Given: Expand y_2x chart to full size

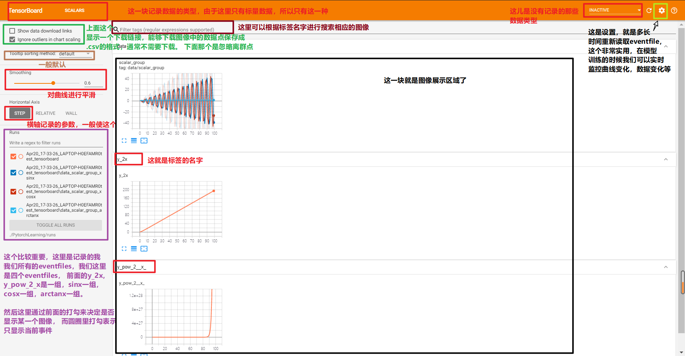Looking at the screenshot, I should [x=124, y=249].
